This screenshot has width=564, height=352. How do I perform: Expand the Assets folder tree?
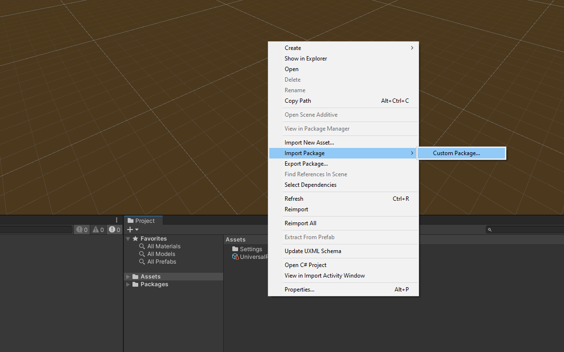[x=128, y=277]
